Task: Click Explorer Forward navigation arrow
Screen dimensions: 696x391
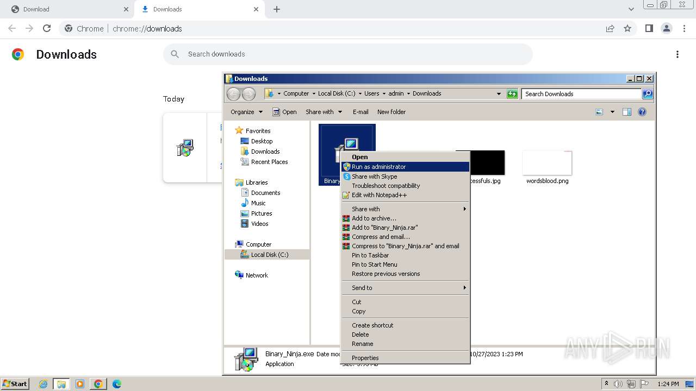Action: click(x=248, y=94)
